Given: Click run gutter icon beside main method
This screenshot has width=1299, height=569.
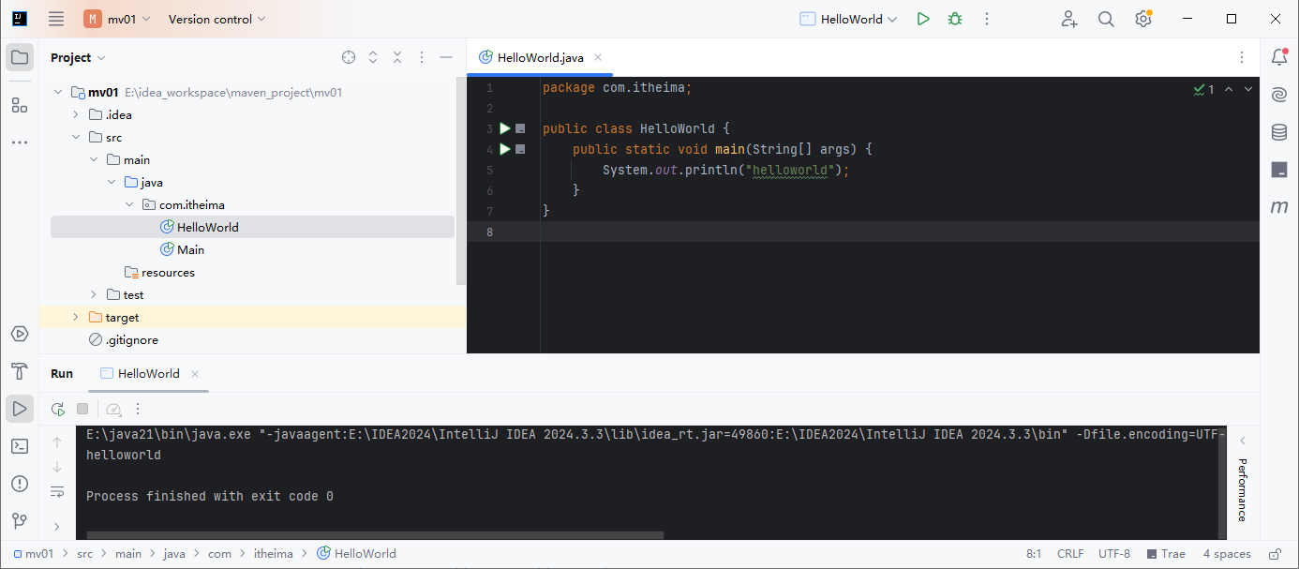Looking at the screenshot, I should click(x=505, y=149).
